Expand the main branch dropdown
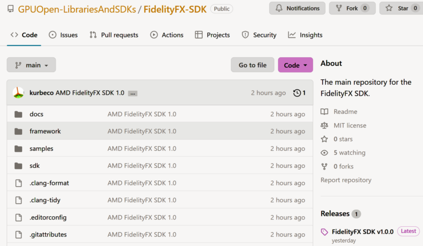423x246 pixels. (x=31, y=65)
